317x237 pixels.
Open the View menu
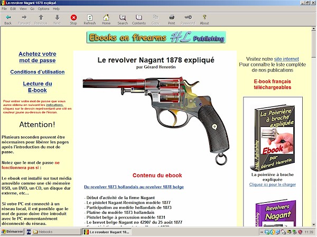[x=23, y=9]
